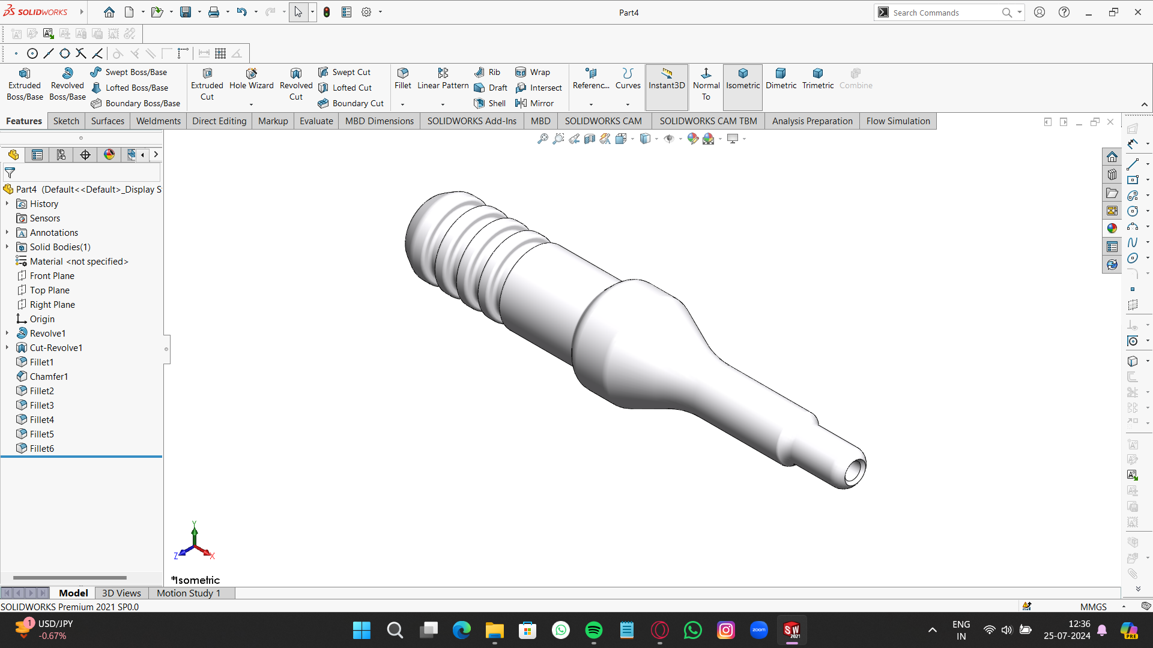Select the Front Plane item

tap(52, 275)
